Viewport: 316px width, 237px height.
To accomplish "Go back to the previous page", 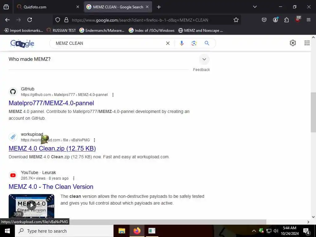I will click(x=7, y=20).
